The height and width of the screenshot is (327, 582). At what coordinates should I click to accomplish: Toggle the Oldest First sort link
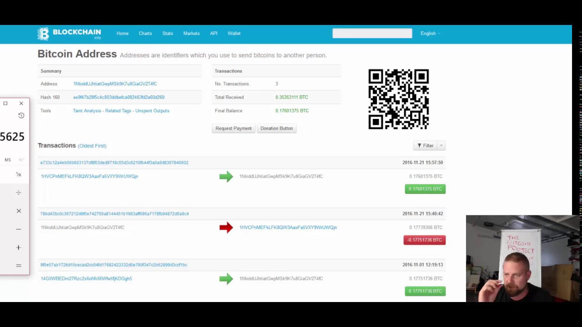(x=92, y=146)
